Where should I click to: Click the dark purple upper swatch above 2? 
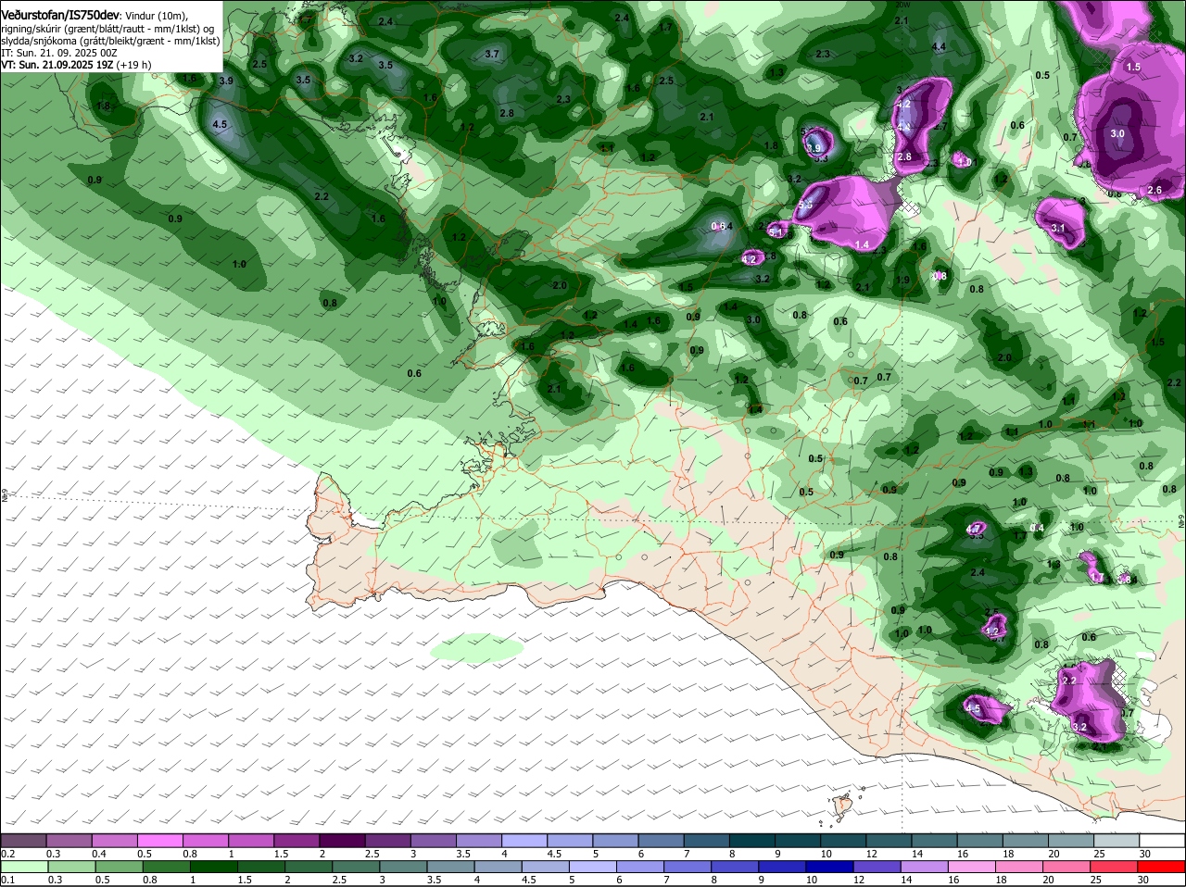[x=341, y=840]
